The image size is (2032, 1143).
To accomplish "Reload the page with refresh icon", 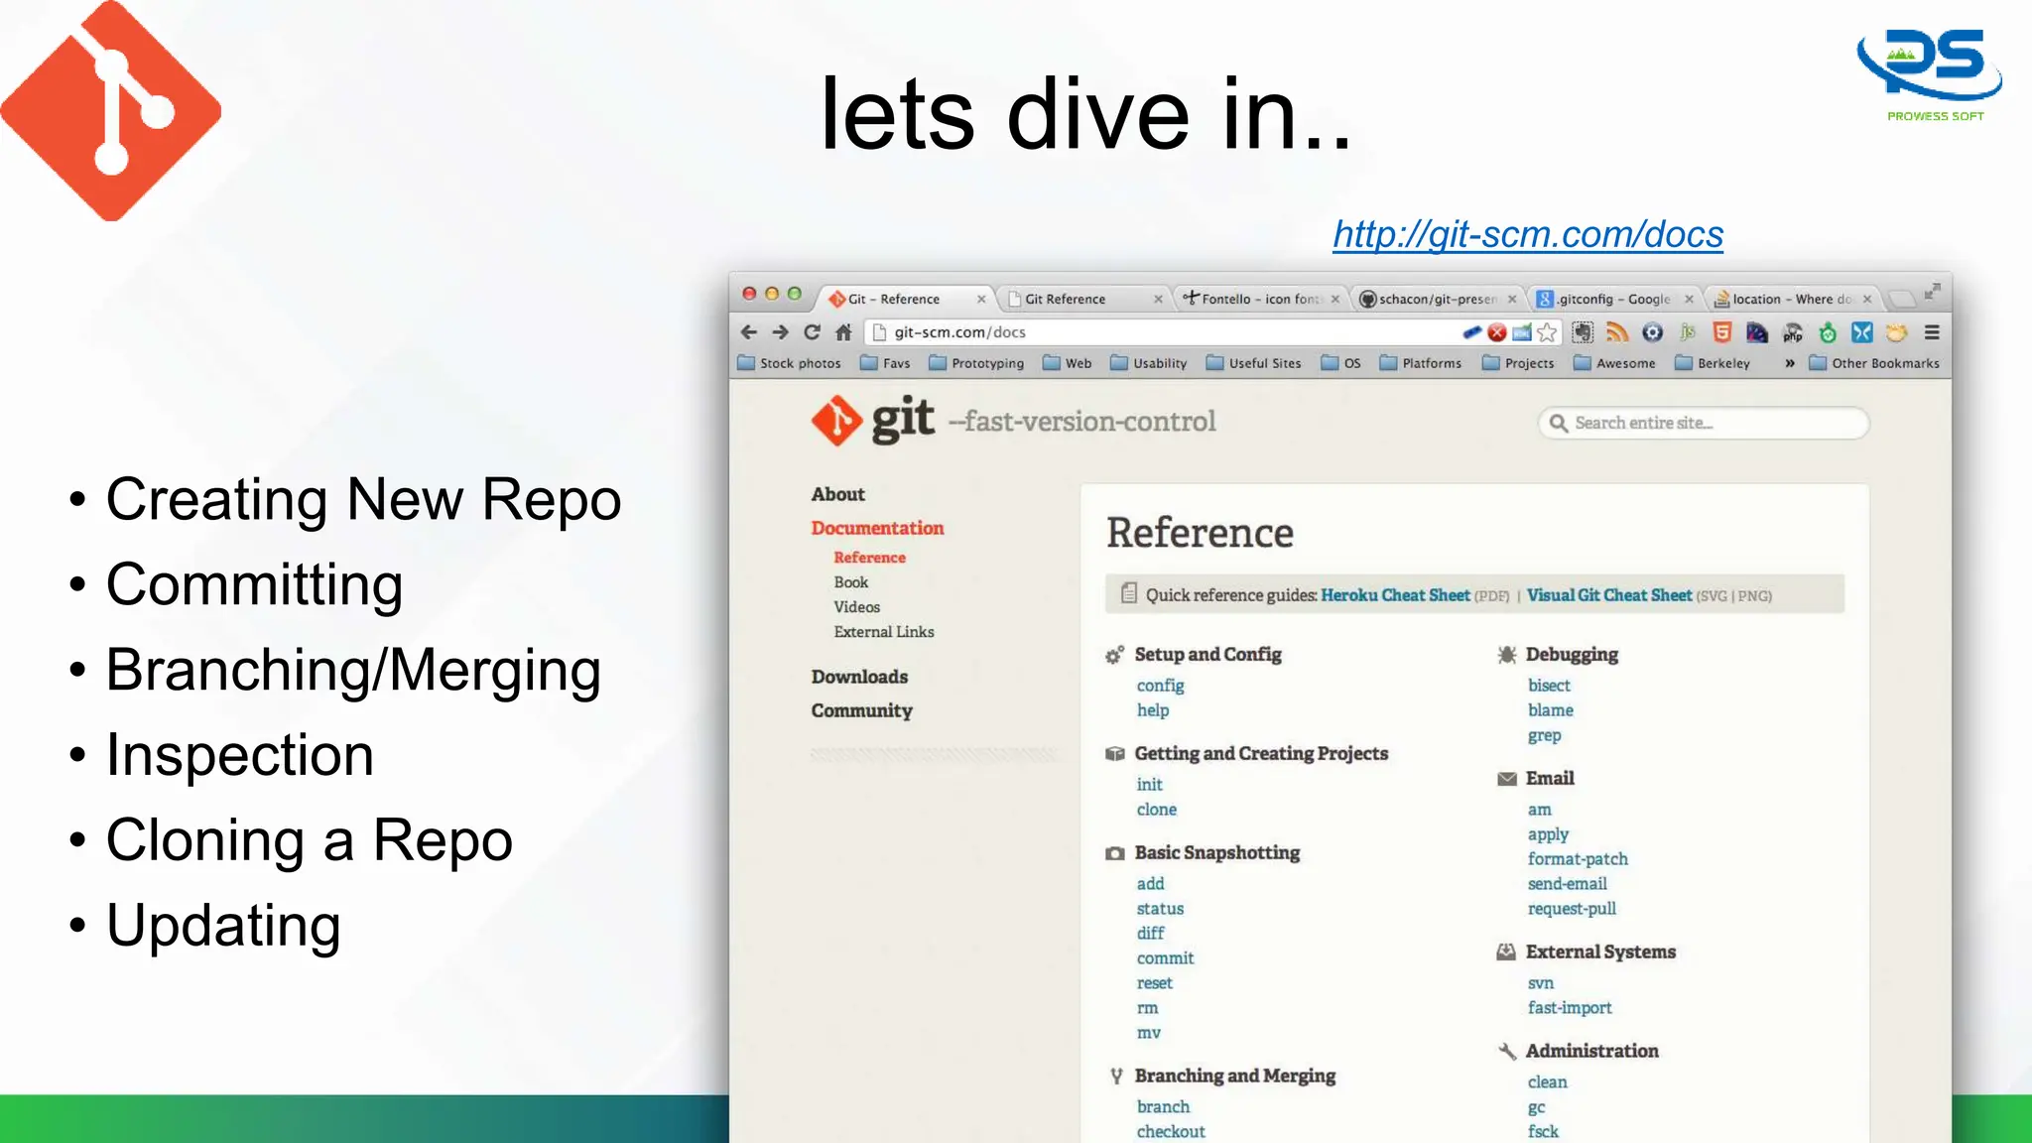I will click(x=812, y=332).
